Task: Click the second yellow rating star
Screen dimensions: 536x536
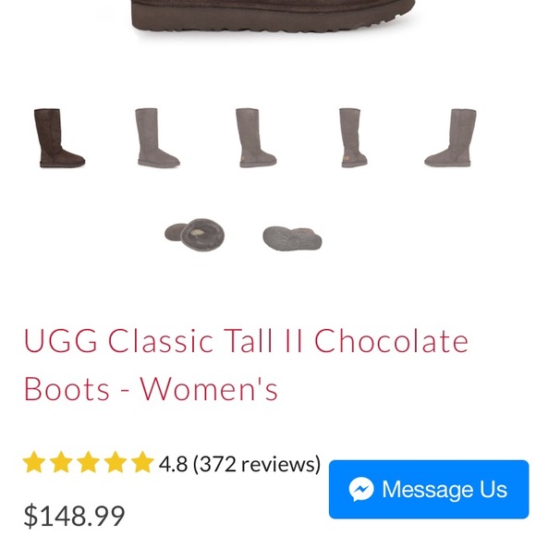Action: point(61,462)
